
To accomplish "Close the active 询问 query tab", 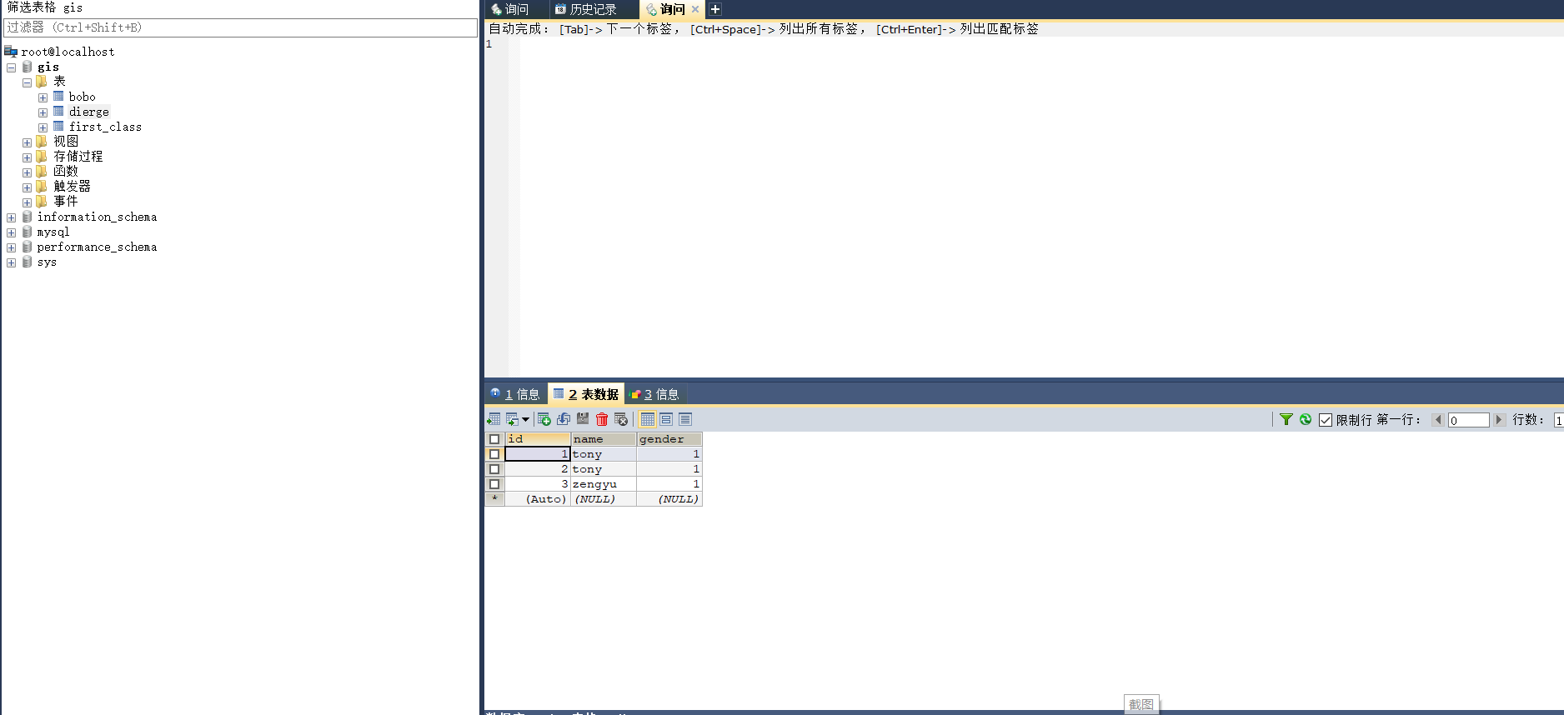I will pyautogui.click(x=695, y=9).
